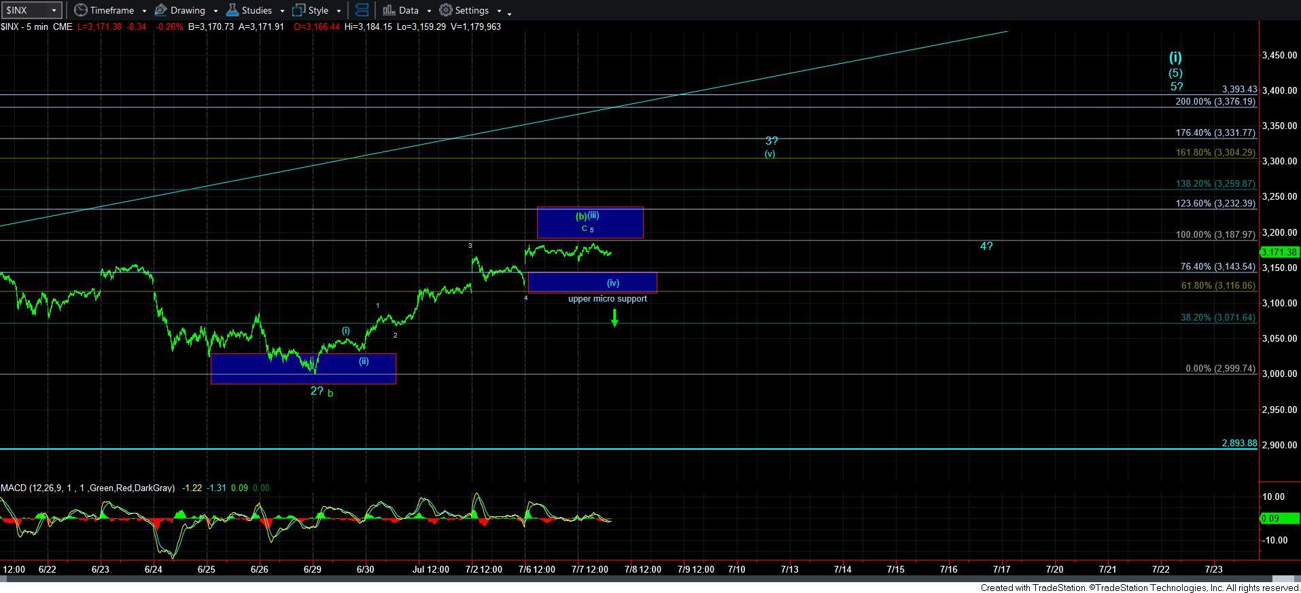Click the blue linked-panels icon in toolbar
This screenshot has height=593, width=1301.
point(362,10)
